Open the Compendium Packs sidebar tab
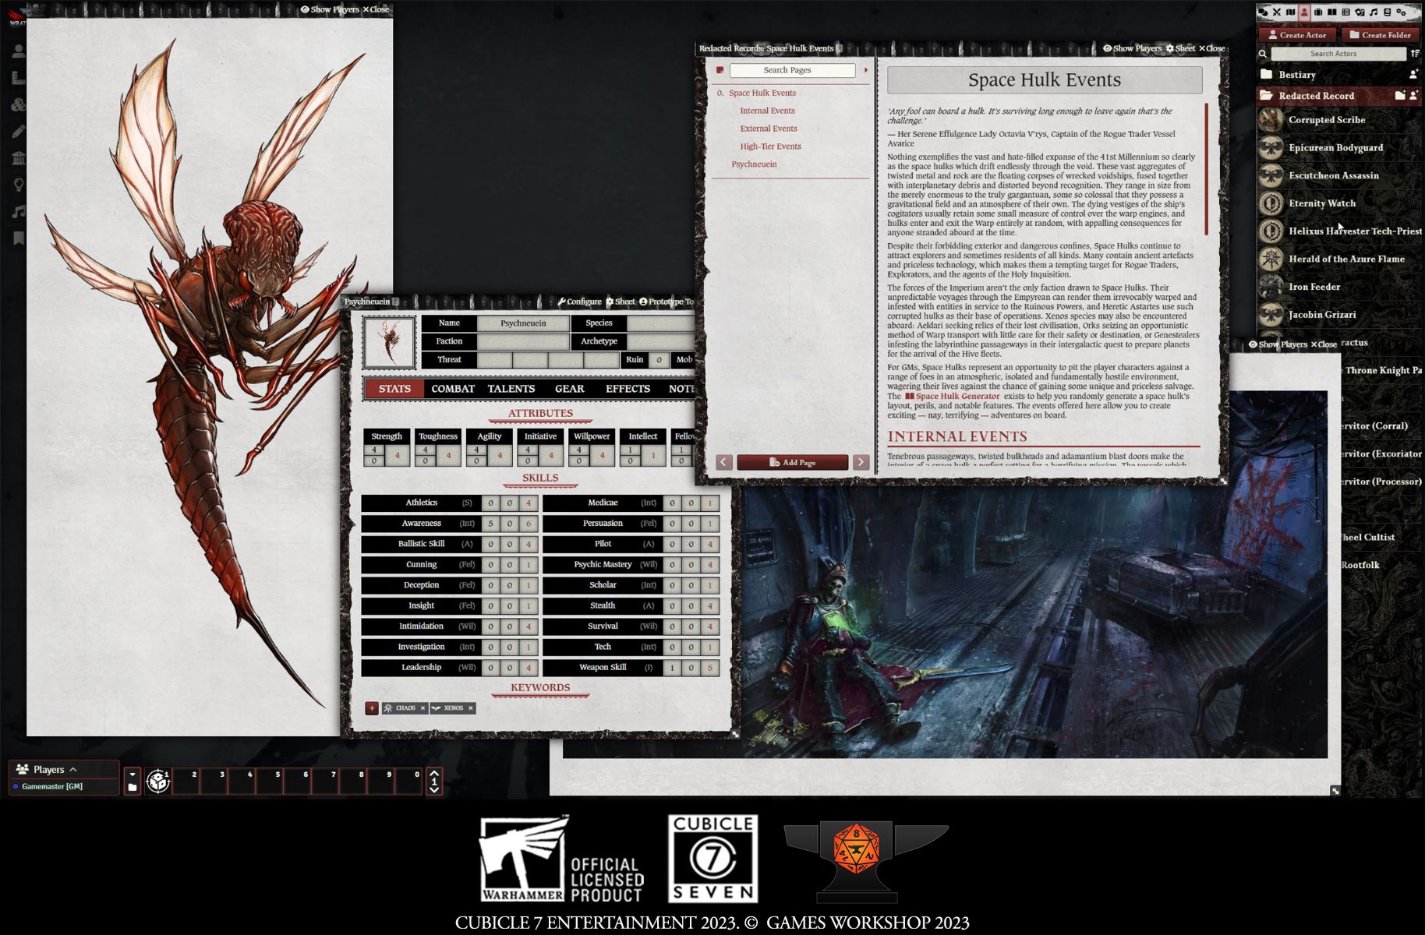The image size is (1425, 935). (1388, 12)
